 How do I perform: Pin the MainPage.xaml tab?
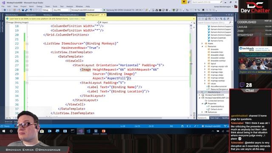click(102, 15)
